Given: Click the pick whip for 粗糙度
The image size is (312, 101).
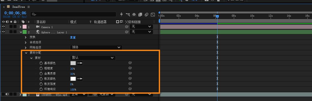Looking at the screenshot, I should (x=130, y=68).
